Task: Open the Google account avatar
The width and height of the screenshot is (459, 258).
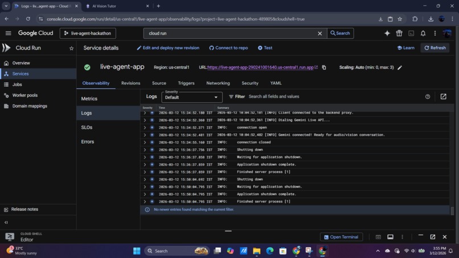Action: pos(447,34)
